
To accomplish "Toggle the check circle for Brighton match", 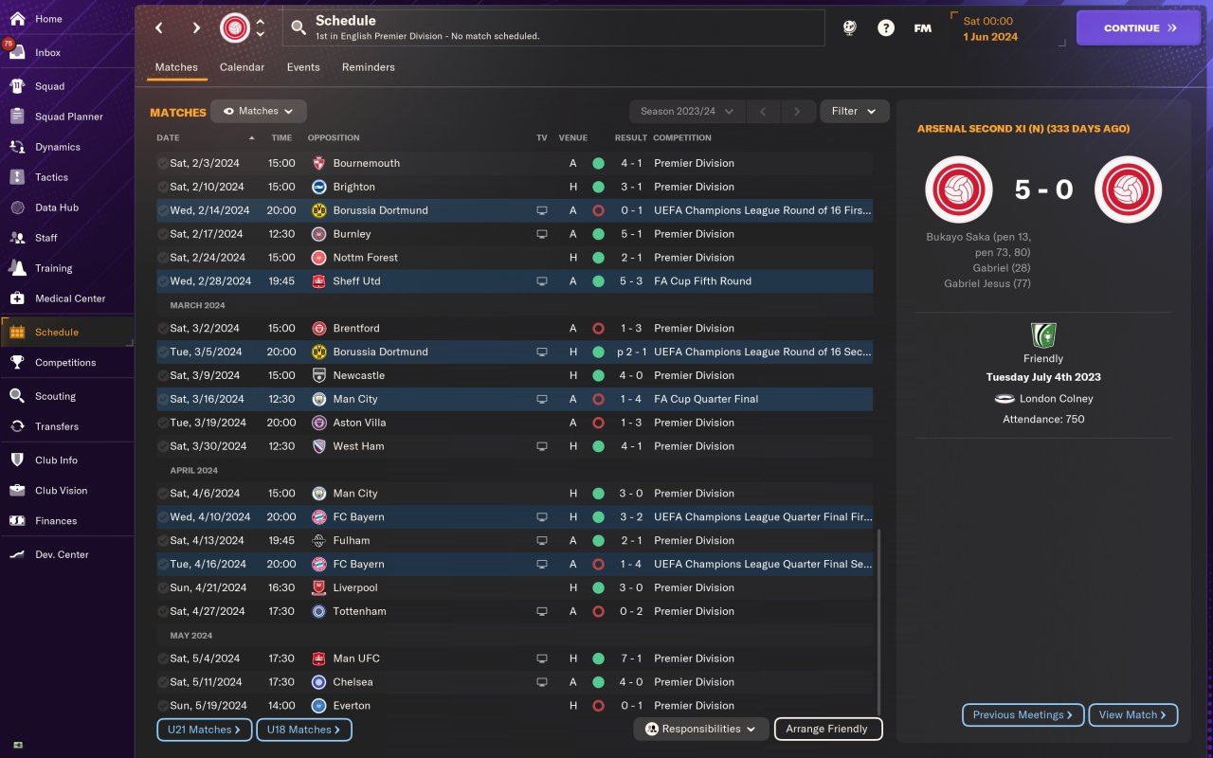I will pos(163,187).
